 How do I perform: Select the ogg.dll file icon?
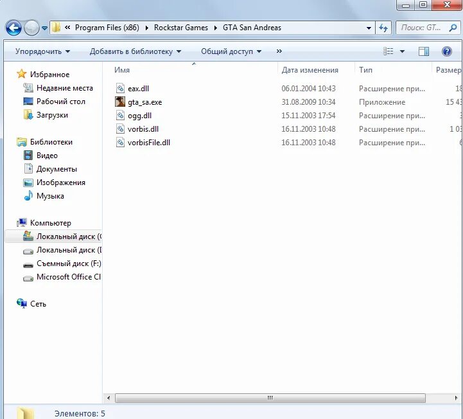pyautogui.click(x=120, y=115)
